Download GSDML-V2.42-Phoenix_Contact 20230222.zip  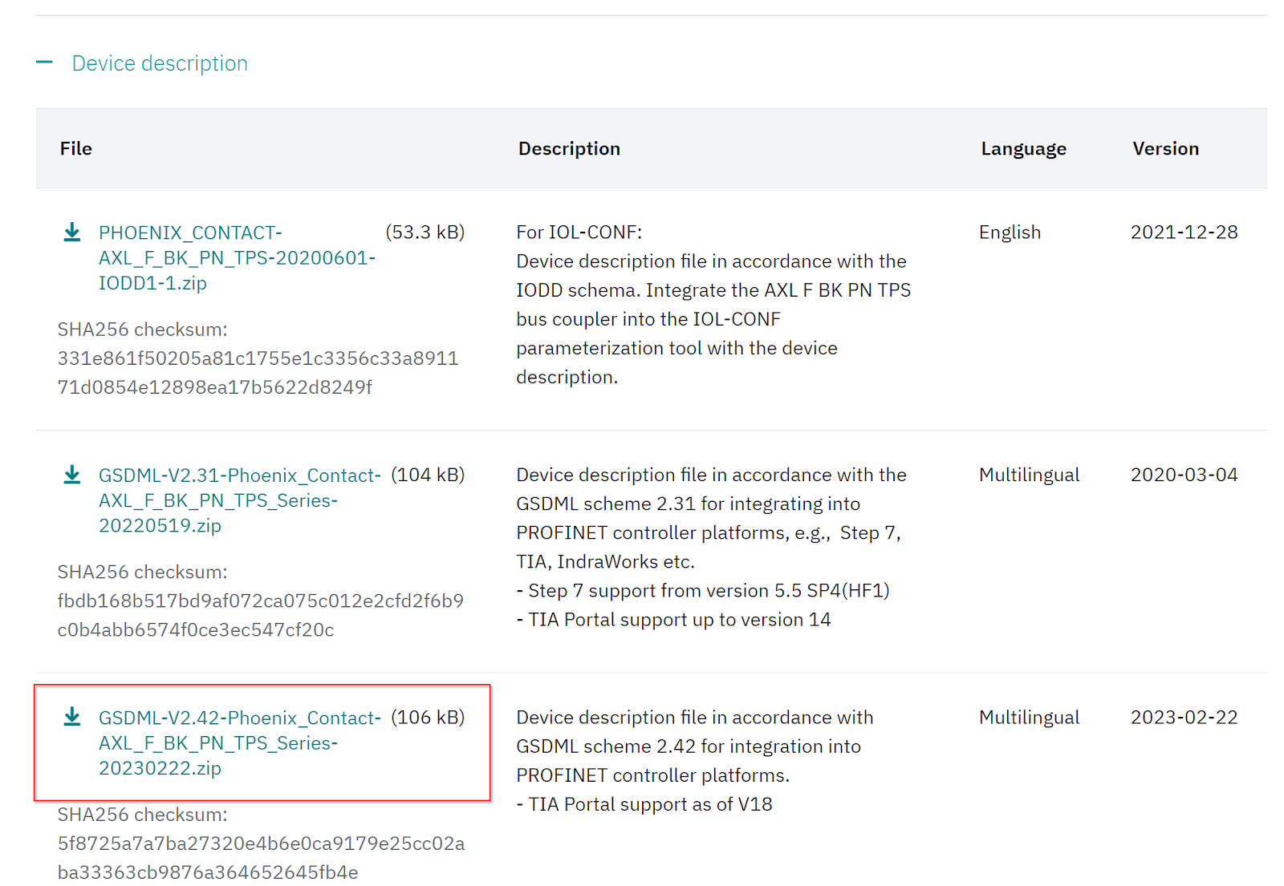239,742
